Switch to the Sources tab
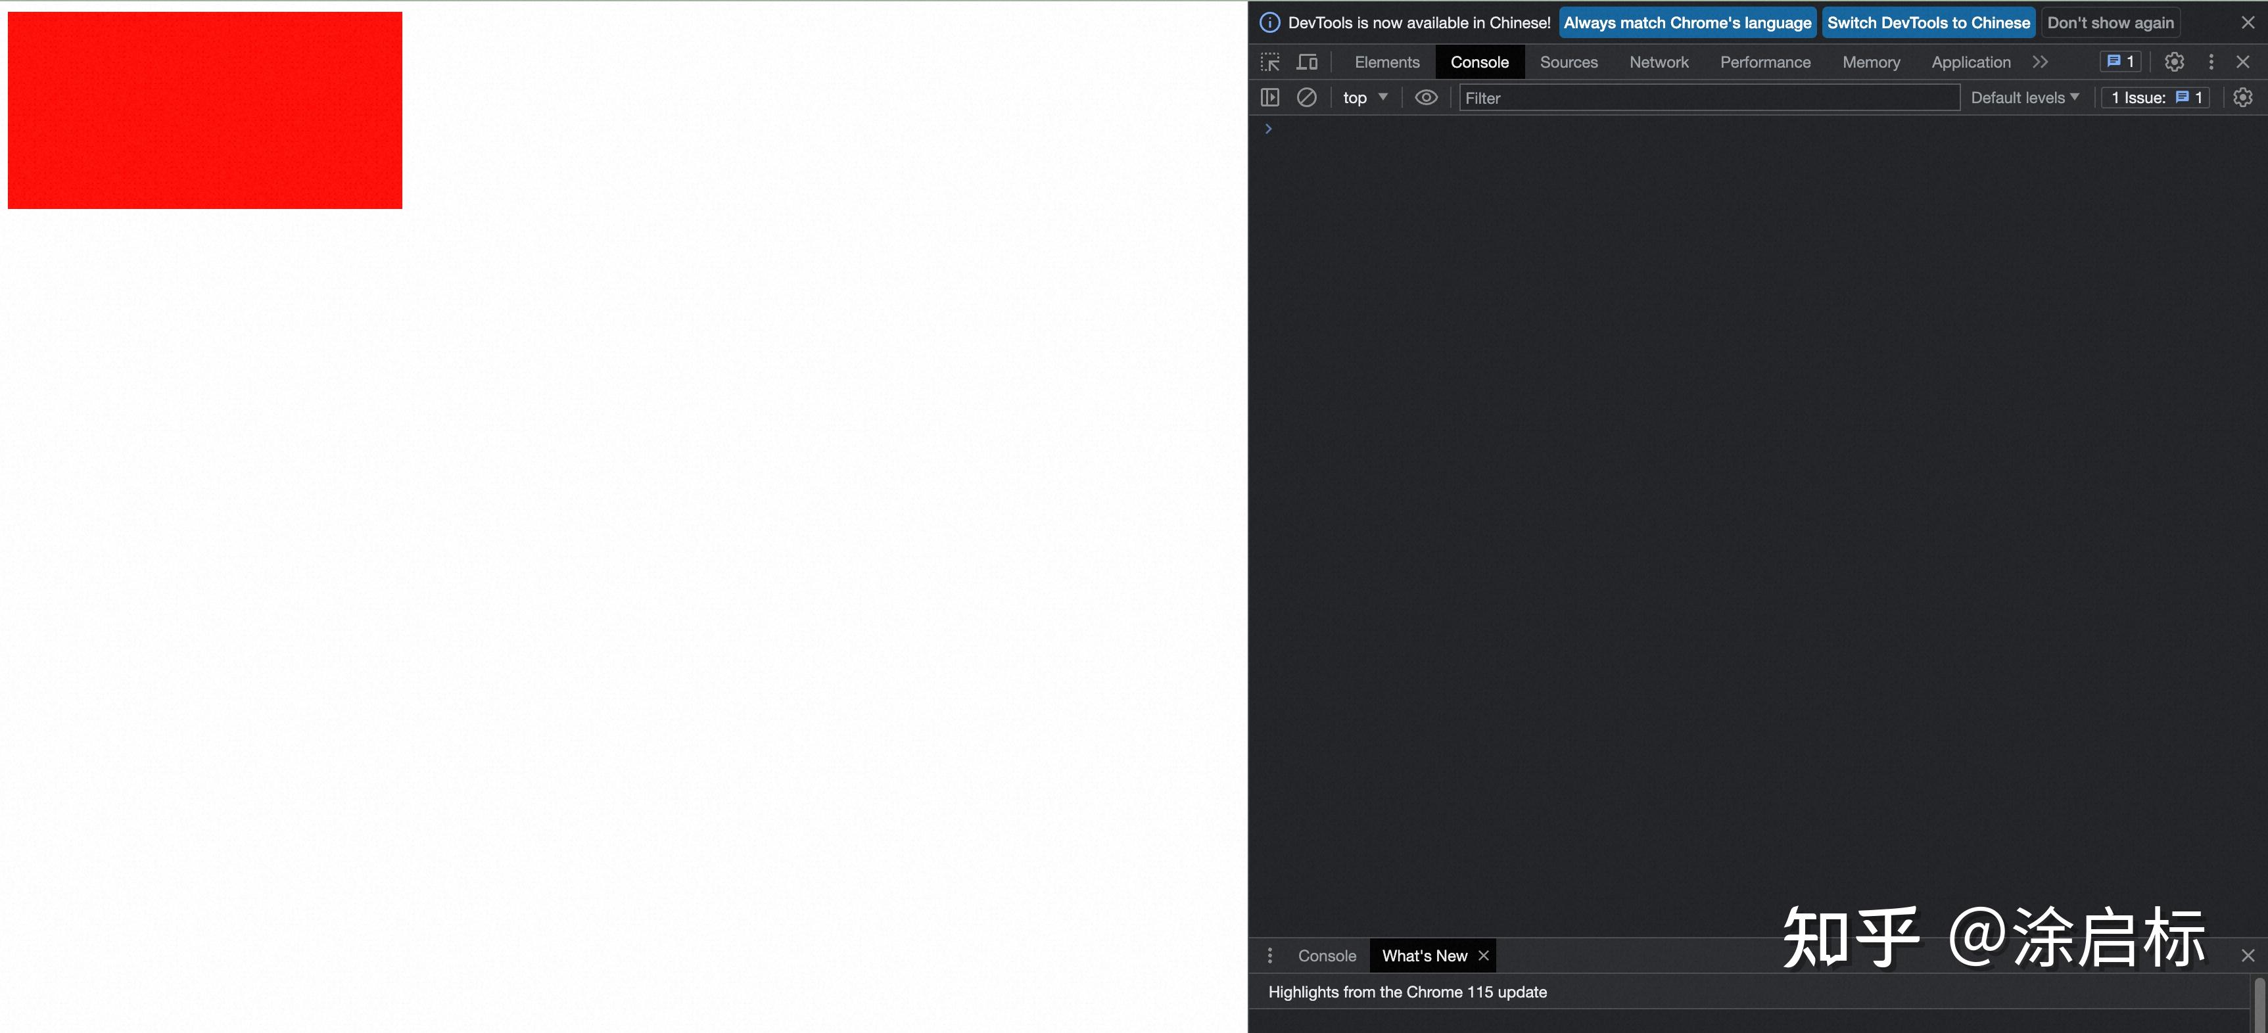The image size is (2268, 1033). [x=1568, y=62]
